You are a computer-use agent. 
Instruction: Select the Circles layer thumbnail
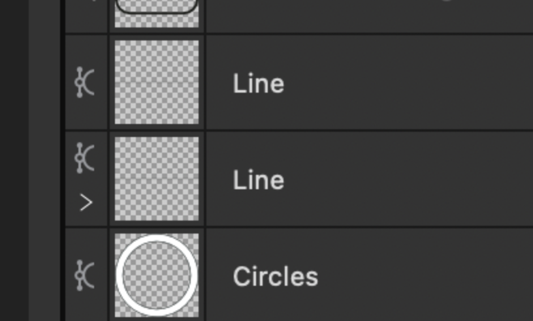tap(157, 275)
